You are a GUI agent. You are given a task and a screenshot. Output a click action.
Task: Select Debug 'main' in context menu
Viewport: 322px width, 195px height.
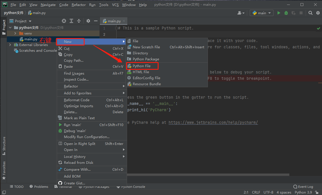92,131
